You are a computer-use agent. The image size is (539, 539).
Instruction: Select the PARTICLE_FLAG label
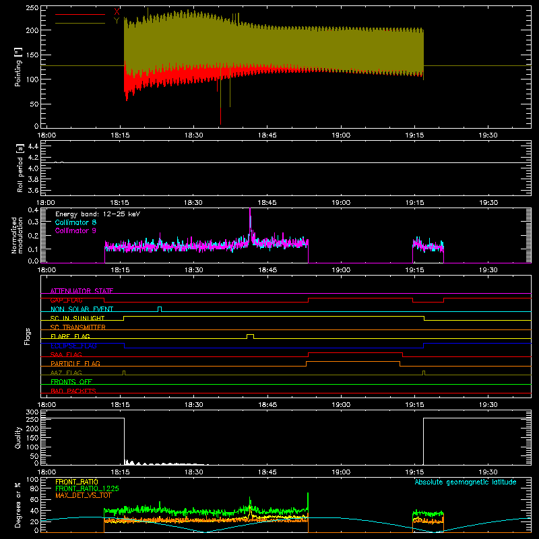click(75, 363)
